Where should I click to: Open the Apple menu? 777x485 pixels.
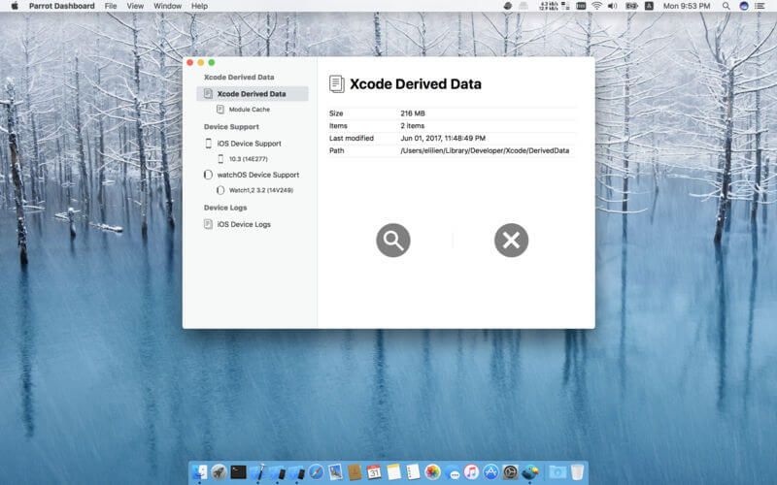(15, 6)
